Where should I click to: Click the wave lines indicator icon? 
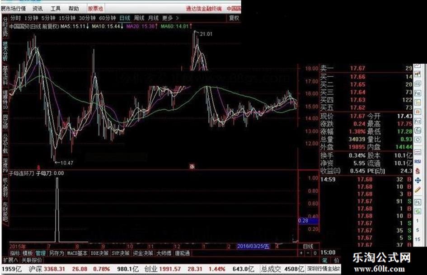[417, 152]
